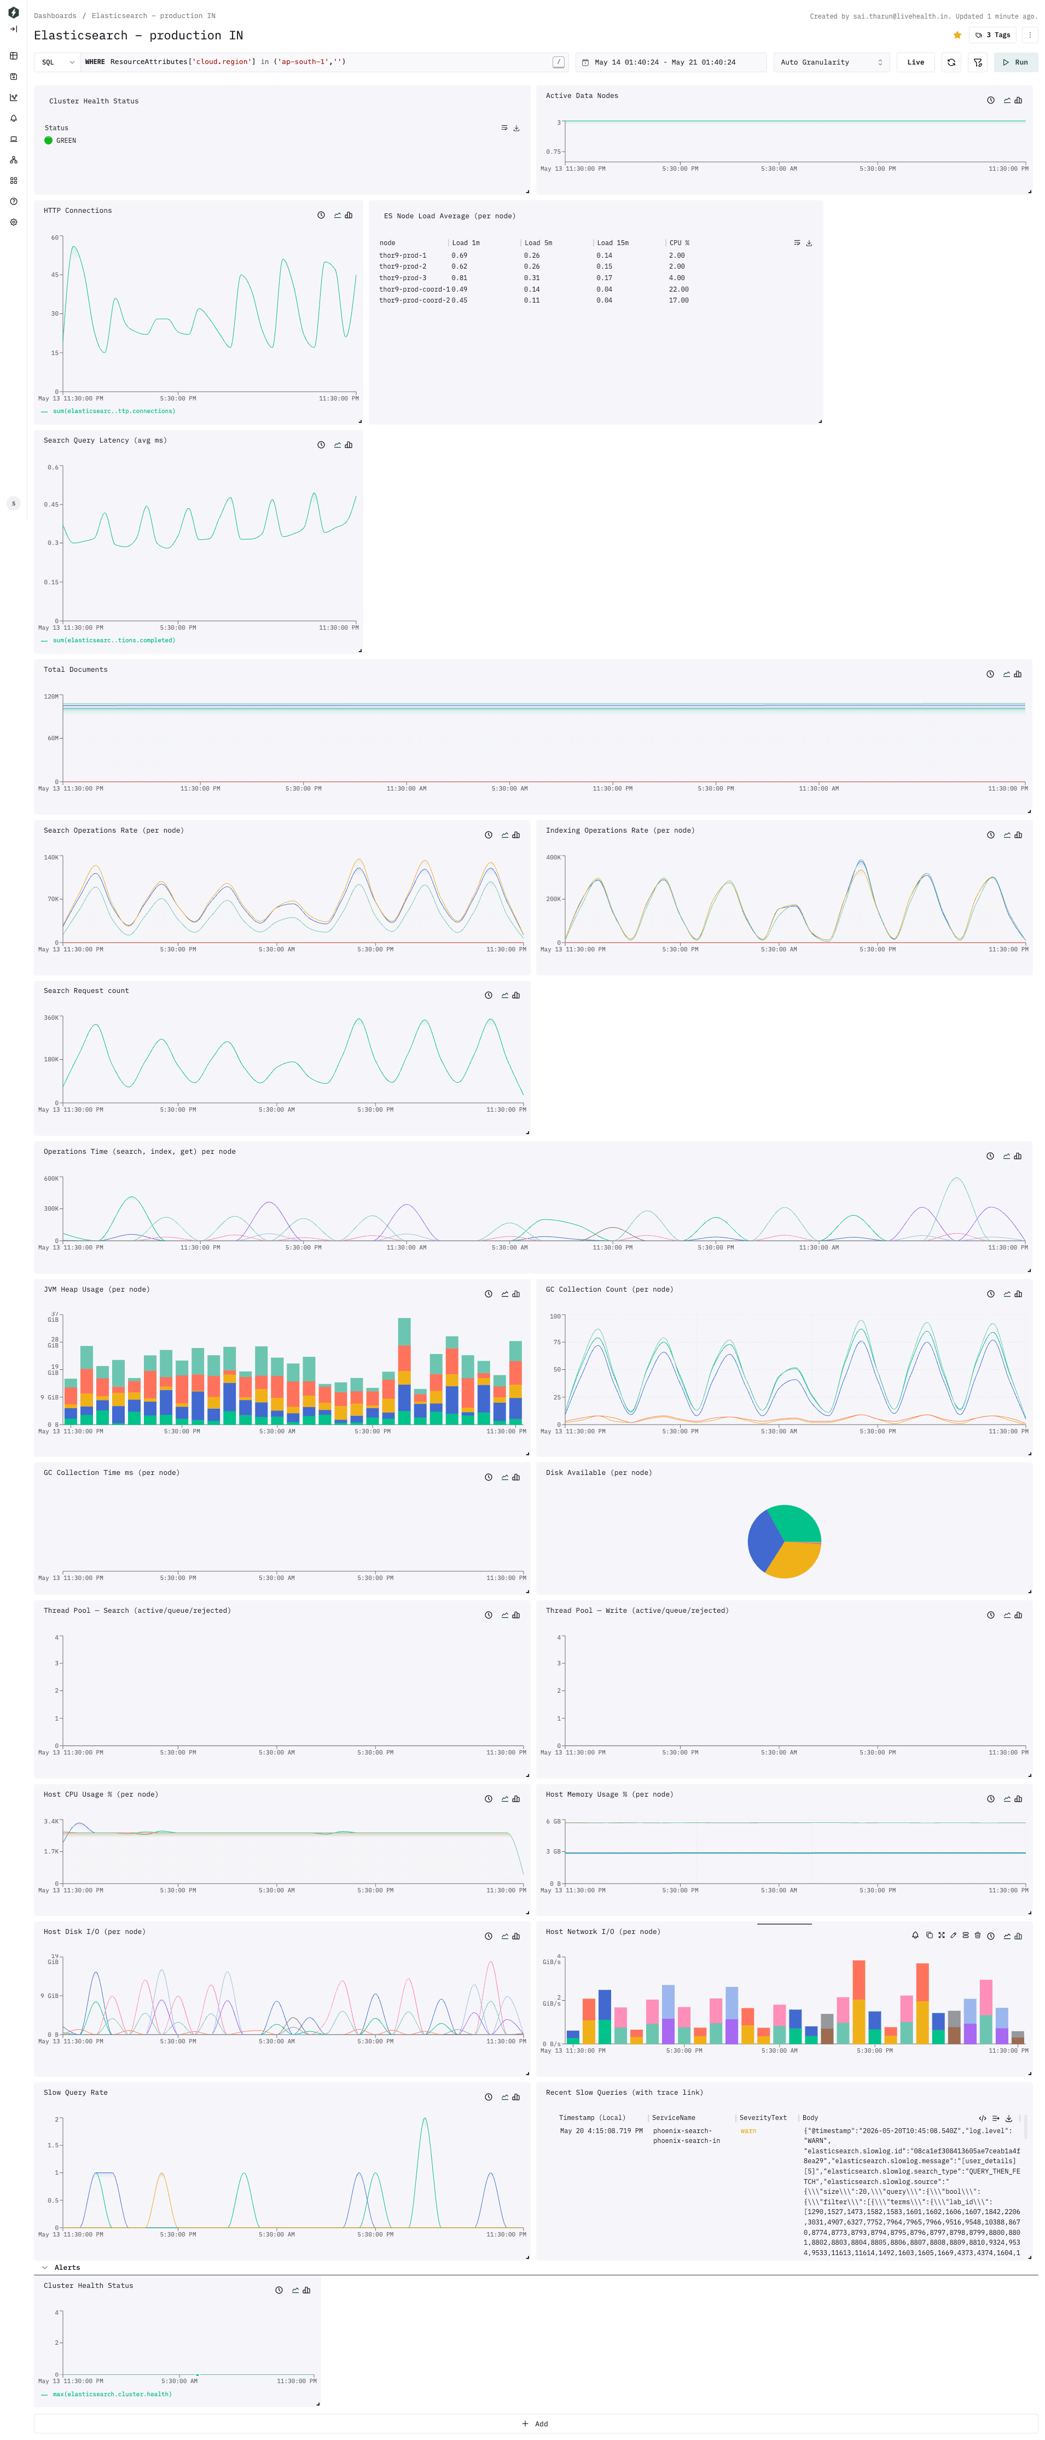1045x2440 pixels.
Task: Sort by the CPU % column header
Action: pyautogui.click(x=680, y=243)
